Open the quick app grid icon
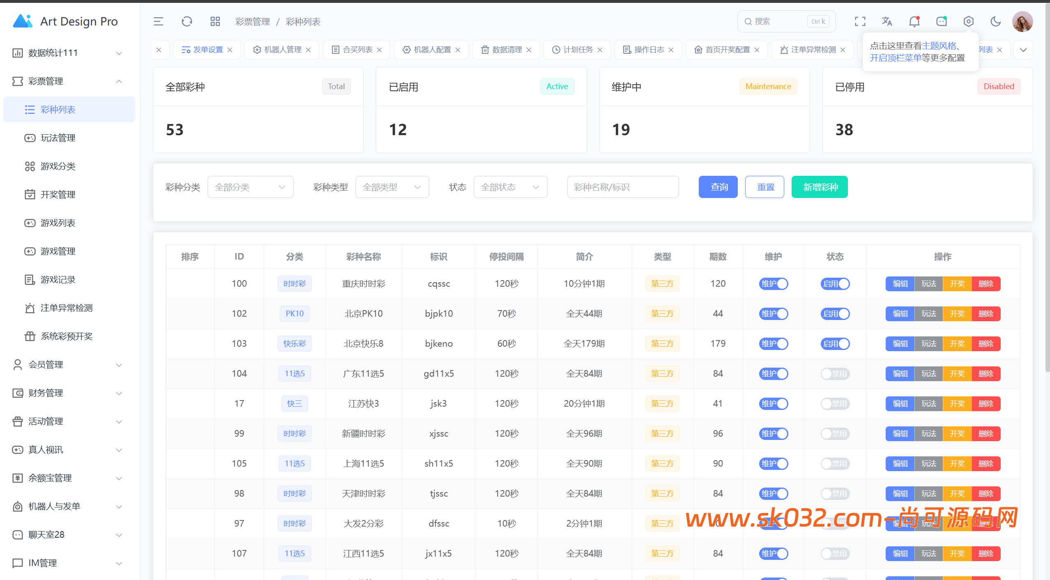 click(x=214, y=21)
